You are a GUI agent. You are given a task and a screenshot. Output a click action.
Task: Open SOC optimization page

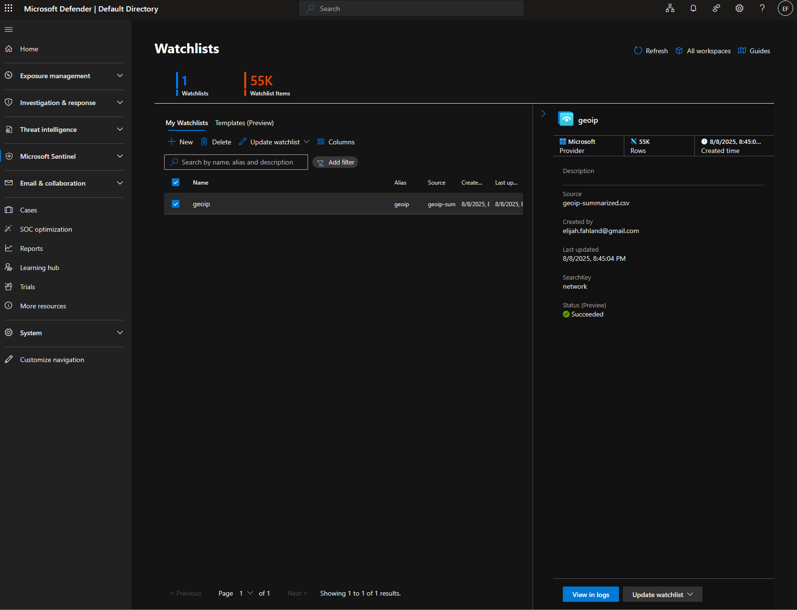tap(46, 229)
